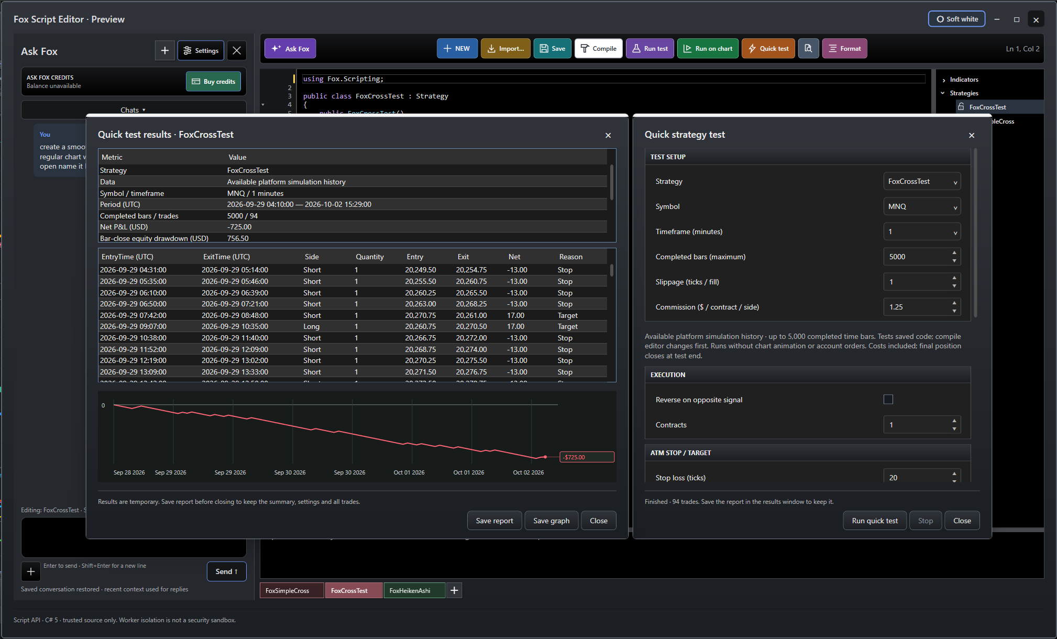Compile the current script
Screen dimensions: 1057x639
pos(599,49)
